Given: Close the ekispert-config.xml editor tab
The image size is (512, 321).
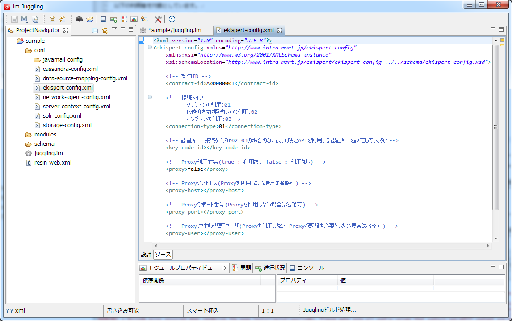Looking at the screenshot, I should [x=280, y=30].
